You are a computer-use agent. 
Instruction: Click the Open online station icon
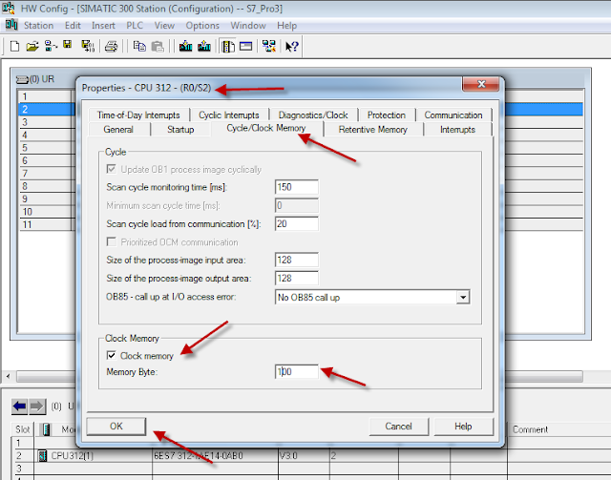(x=51, y=47)
